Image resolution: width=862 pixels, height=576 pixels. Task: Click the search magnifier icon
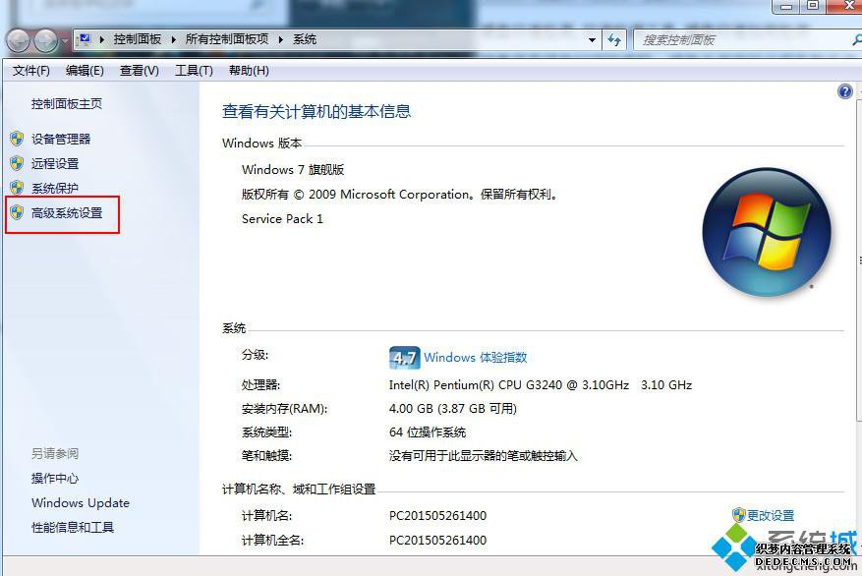point(857,40)
